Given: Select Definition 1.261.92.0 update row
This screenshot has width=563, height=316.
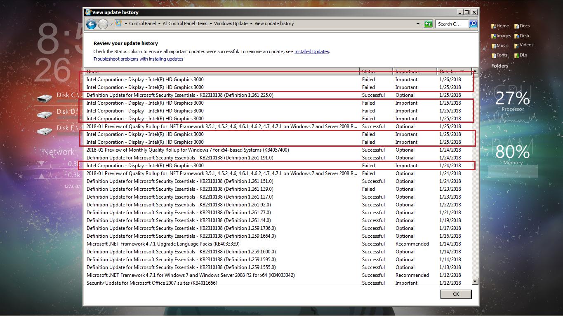Looking at the screenshot, I should (x=278, y=205).
